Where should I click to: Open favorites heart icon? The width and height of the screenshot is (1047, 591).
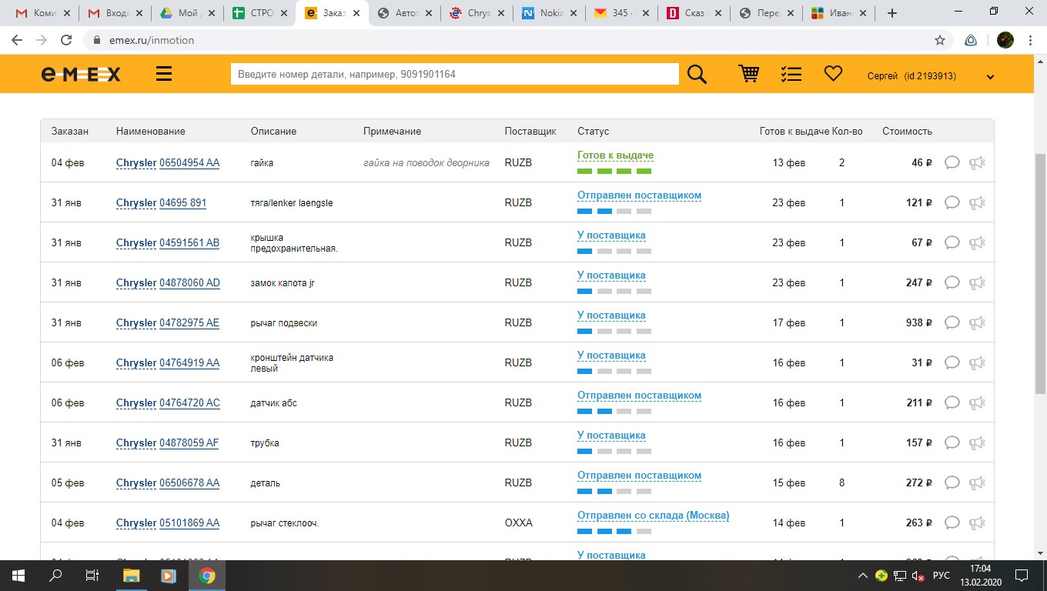click(x=833, y=74)
